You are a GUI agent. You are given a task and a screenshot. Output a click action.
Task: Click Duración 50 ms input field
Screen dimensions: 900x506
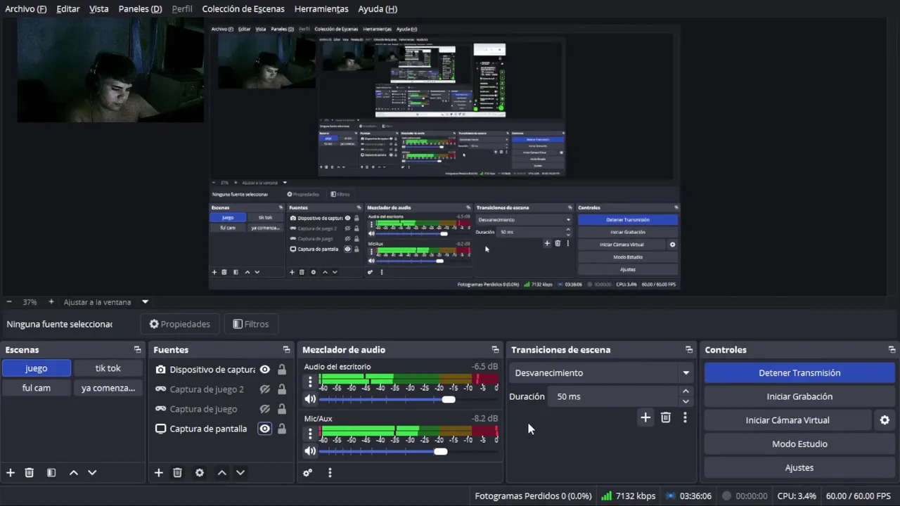[614, 396]
